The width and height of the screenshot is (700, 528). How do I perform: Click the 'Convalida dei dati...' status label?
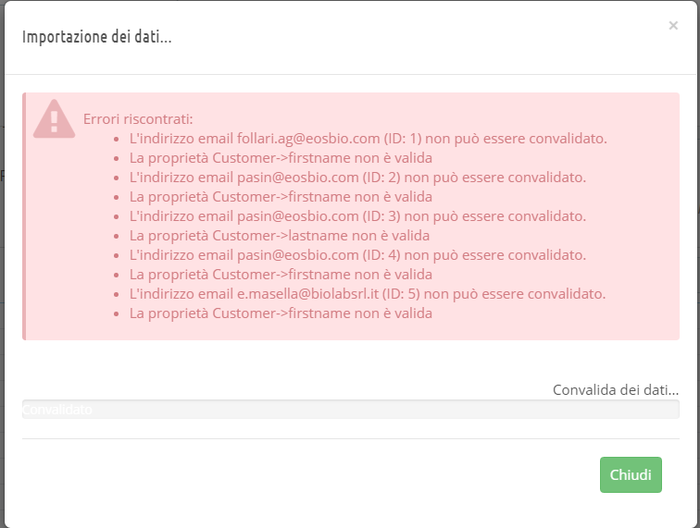click(x=615, y=389)
